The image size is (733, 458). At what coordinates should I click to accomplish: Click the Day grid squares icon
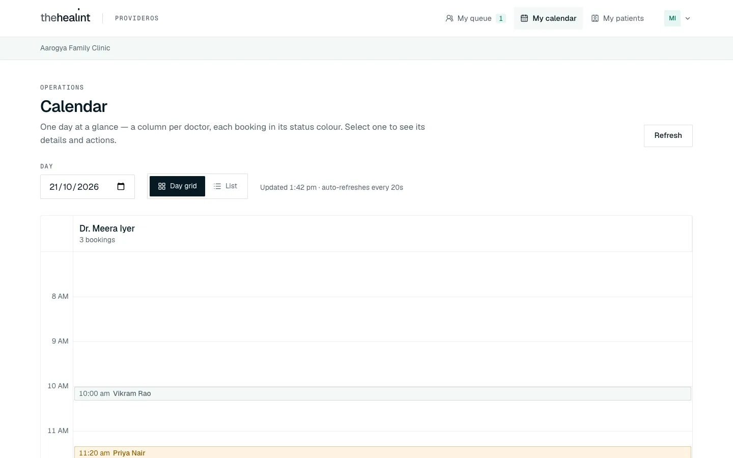162,186
